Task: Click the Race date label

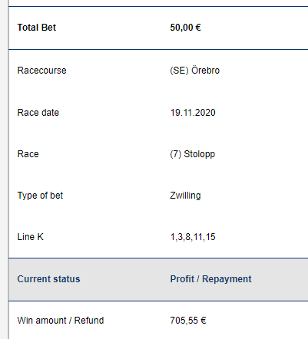Action: 38,113
